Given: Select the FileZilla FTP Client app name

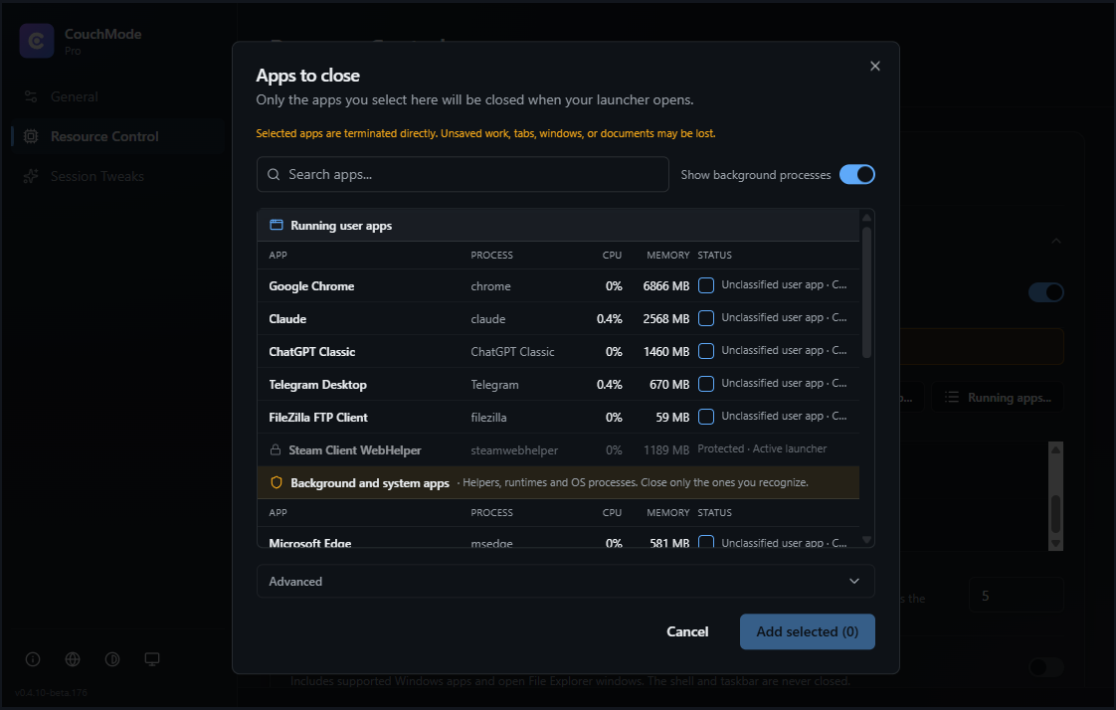Looking at the screenshot, I should (318, 417).
